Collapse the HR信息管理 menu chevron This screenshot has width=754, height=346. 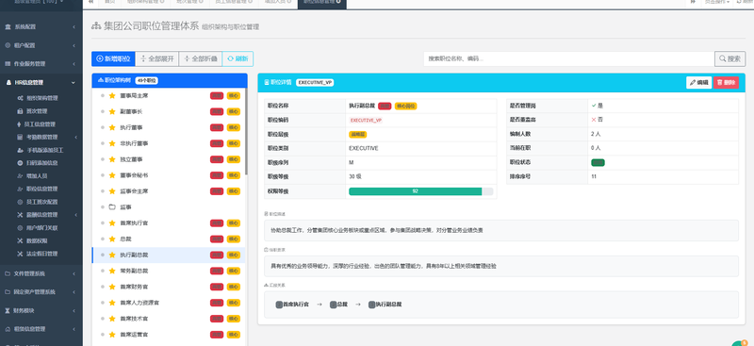(x=74, y=83)
